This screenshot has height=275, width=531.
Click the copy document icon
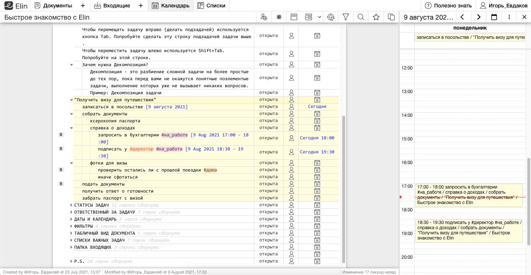tap(391, 17)
